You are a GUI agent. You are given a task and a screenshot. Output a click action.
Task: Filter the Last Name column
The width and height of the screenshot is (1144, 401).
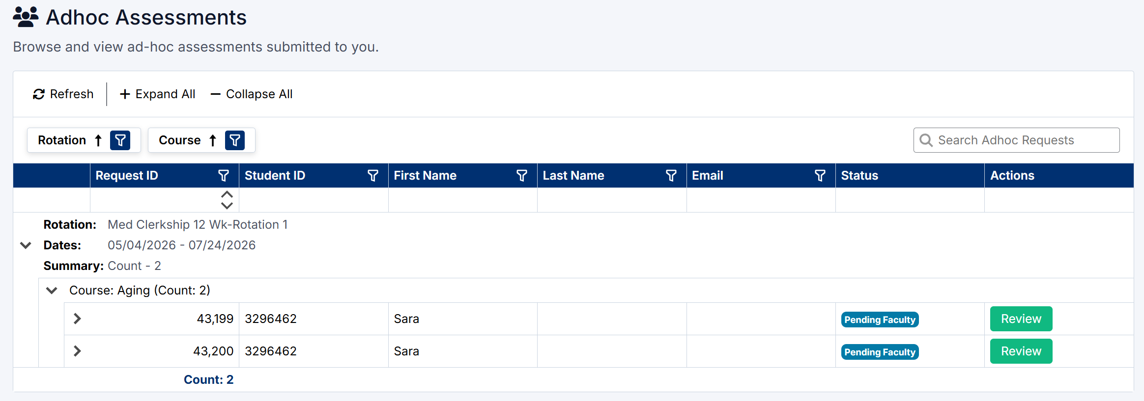tap(671, 176)
